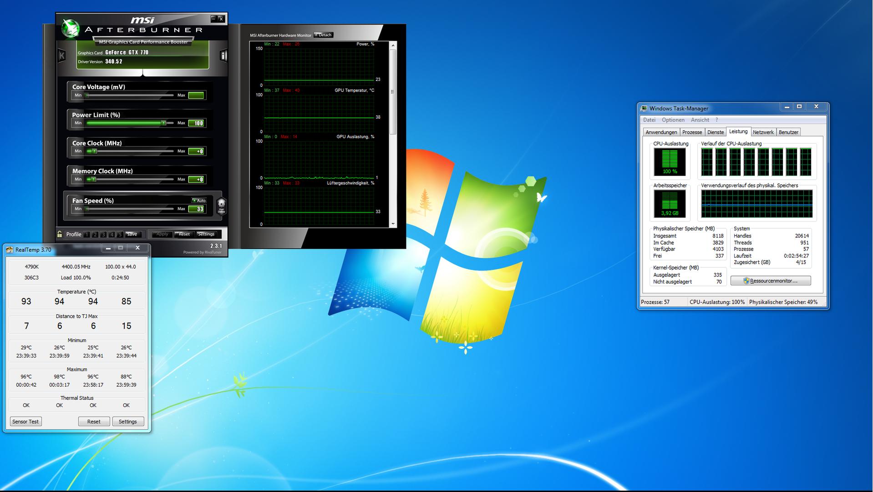
Task: Reset RealTemp min/max readings
Action: click(x=94, y=422)
